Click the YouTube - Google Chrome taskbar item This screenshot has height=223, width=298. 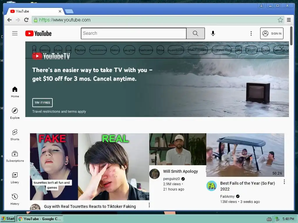pyautogui.click(x=40, y=219)
